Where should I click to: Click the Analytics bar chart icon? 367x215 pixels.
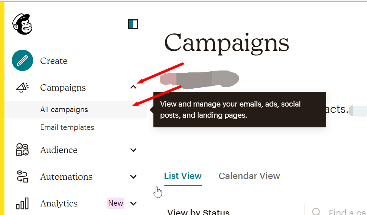(22, 203)
